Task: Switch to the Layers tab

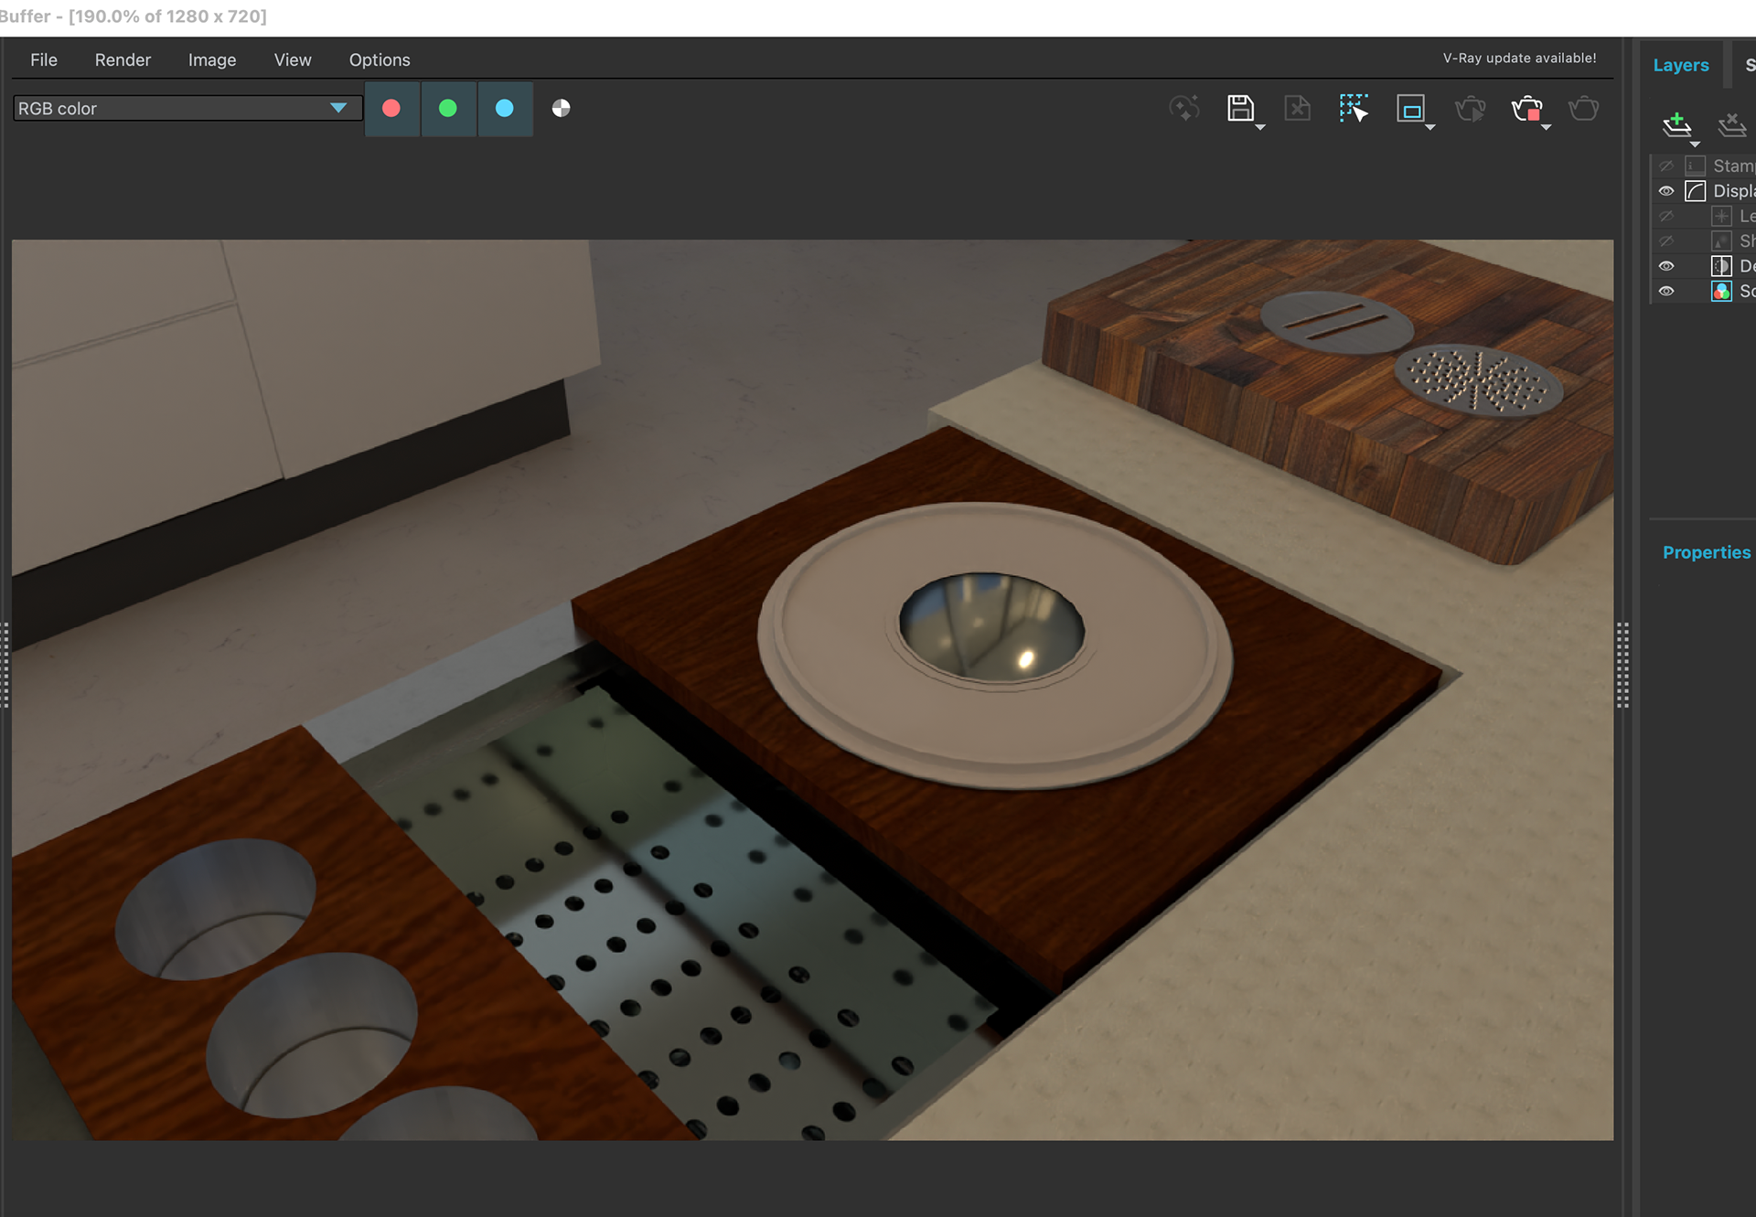Action: [1681, 65]
